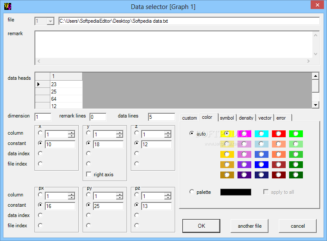Switch to the color tab
The width and height of the screenshot is (327, 241).
pyautogui.click(x=209, y=117)
